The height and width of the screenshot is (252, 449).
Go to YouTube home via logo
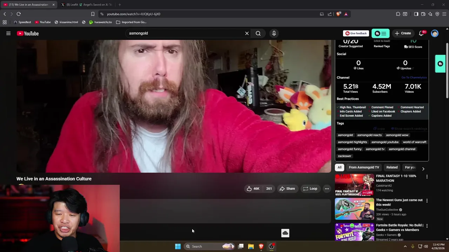[x=27, y=33]
